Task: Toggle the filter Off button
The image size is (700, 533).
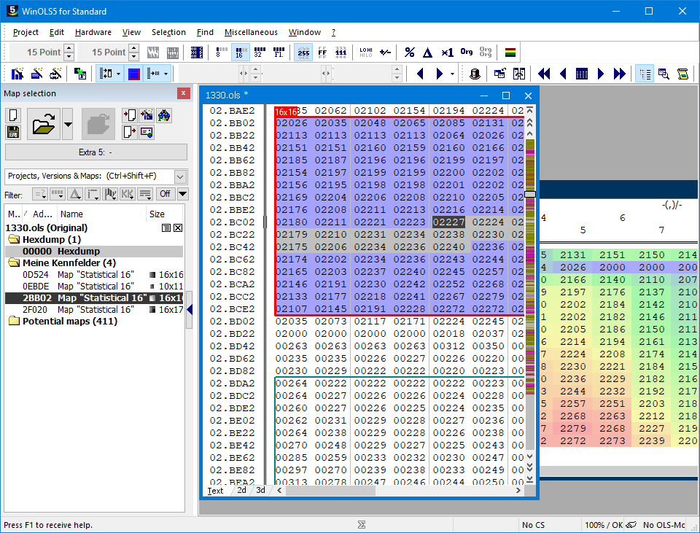Action: (x=166, y=194)
